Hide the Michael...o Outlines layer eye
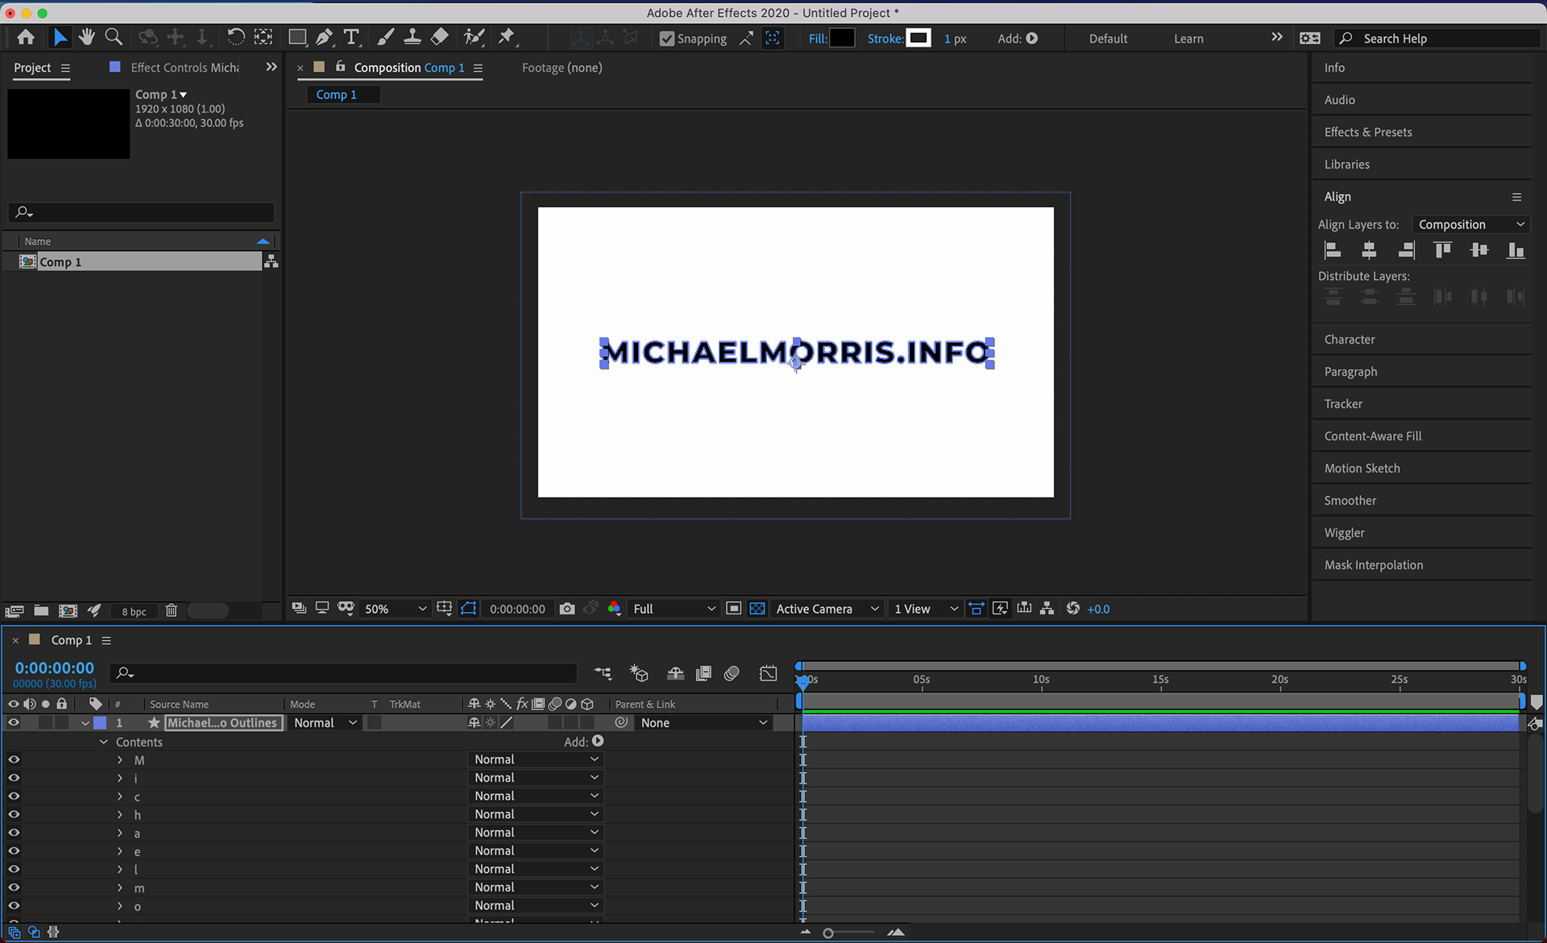This screenshot has width=1547, height=943. pyautogui.click(x=13, y=723)
